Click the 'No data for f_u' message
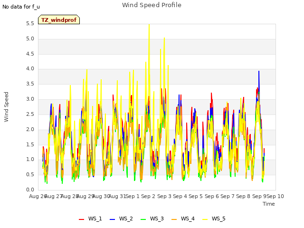This screenshot has width=304, height=228. pyautogui.click(x=21, y=7)
